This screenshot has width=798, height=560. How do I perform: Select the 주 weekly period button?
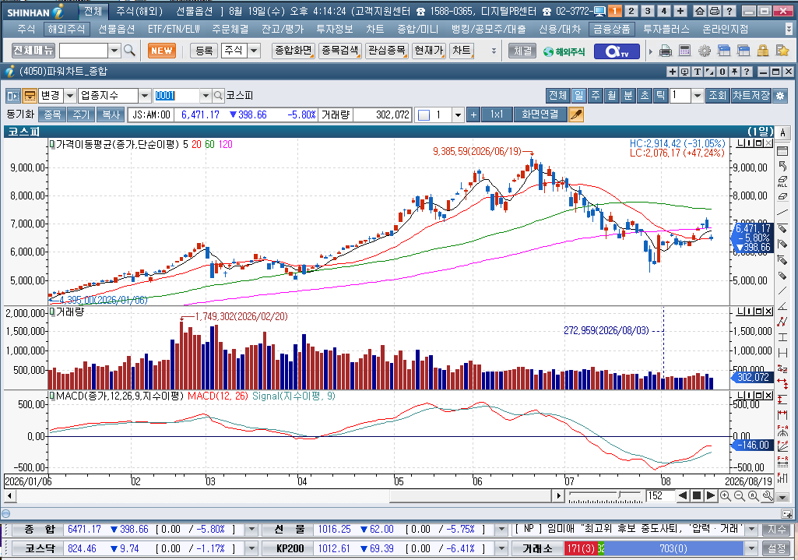[595, 95]
